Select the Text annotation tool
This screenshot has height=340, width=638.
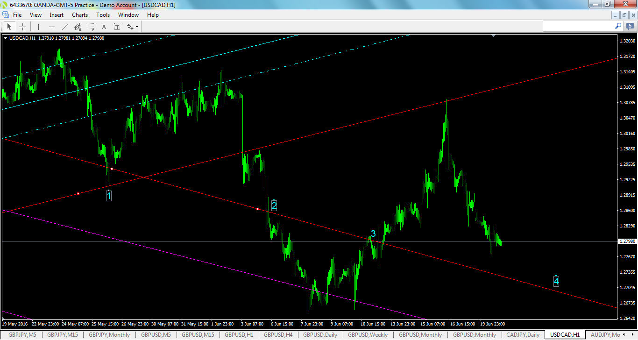(104, 27)
